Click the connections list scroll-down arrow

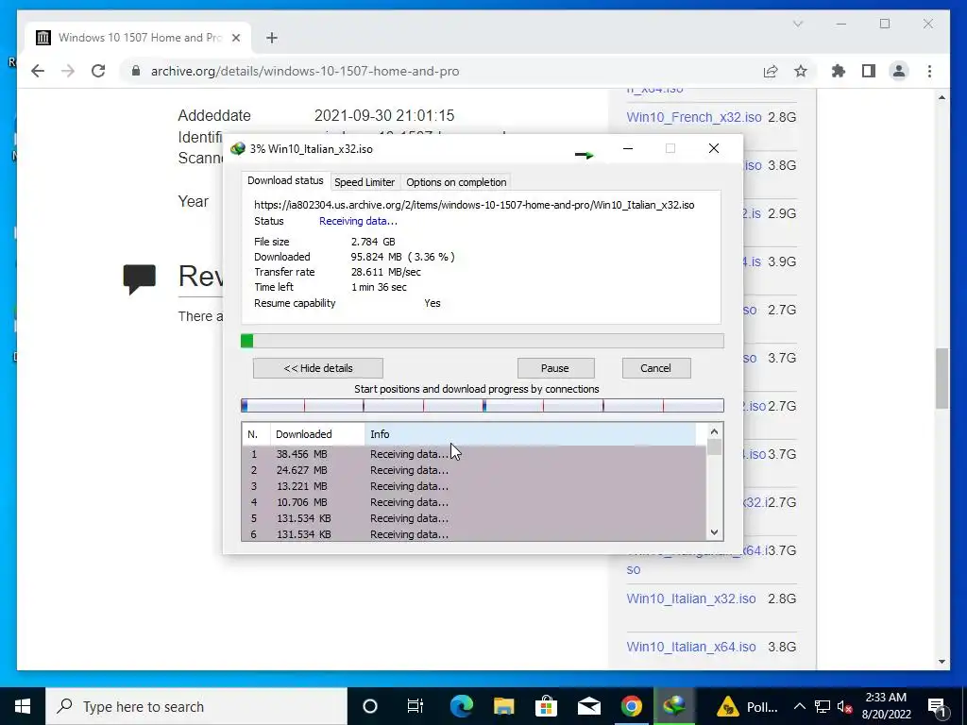[714, 532]
